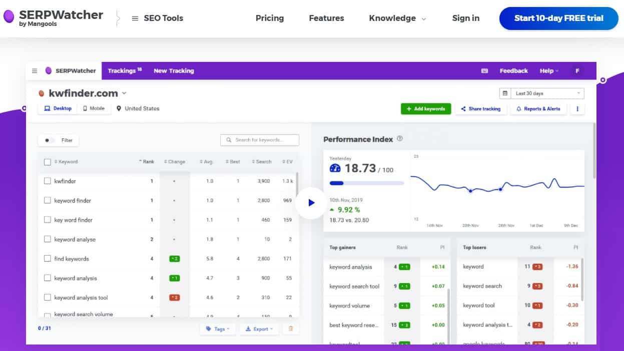Select keyword search in Top losers

[482, 286]
